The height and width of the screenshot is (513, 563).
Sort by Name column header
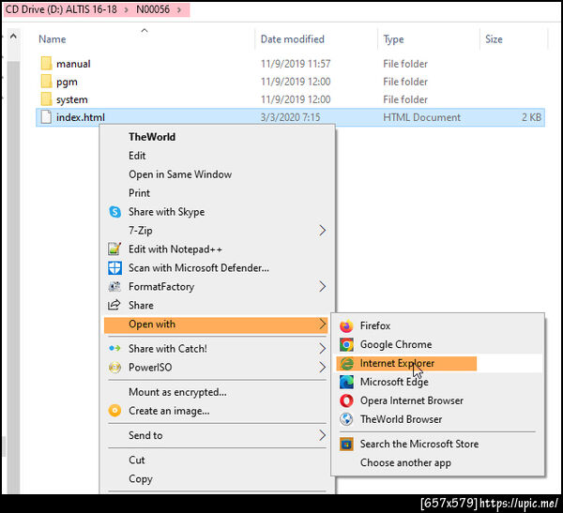point(52,39)
